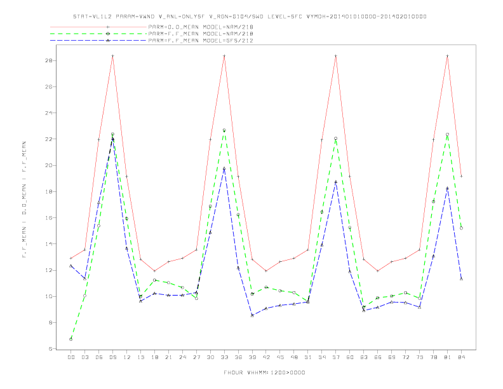Click the x-axis hour label 81

[x=448, y=357]
